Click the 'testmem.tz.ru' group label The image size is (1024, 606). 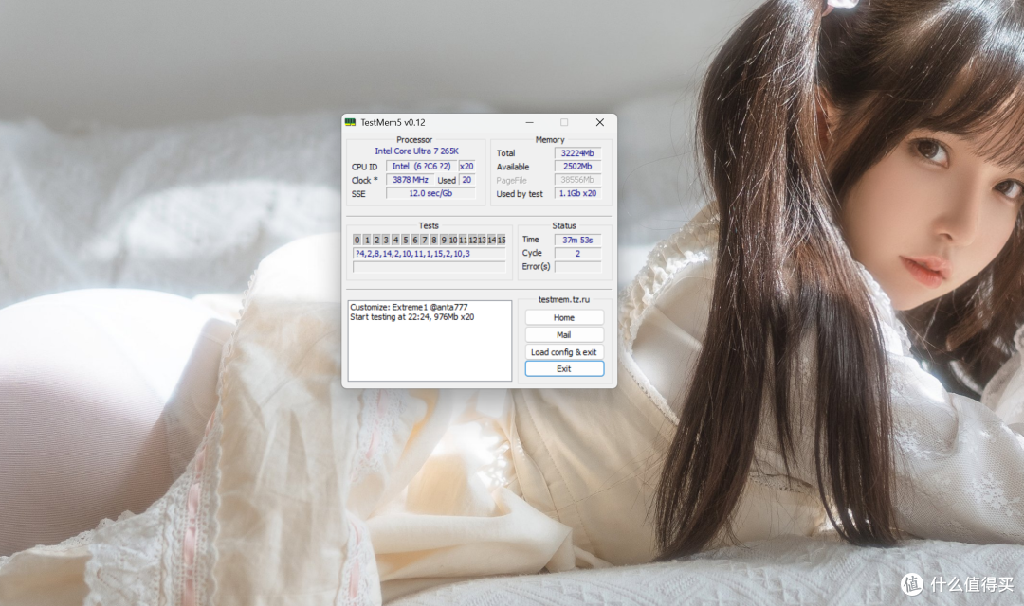click(563, 300)
